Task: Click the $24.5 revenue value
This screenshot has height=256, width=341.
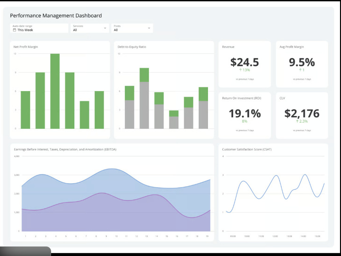Action: coord(244,62)
